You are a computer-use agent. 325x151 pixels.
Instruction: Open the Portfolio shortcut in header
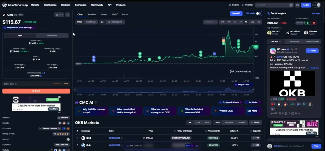[x=234, y=5]
